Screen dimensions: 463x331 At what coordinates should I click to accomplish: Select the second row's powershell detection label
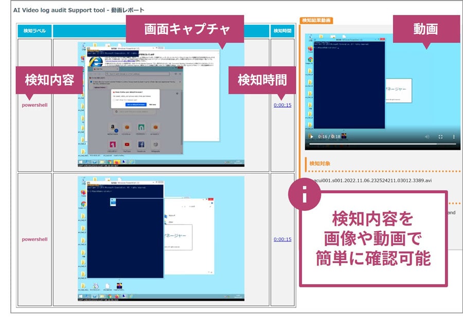(34, 239)
